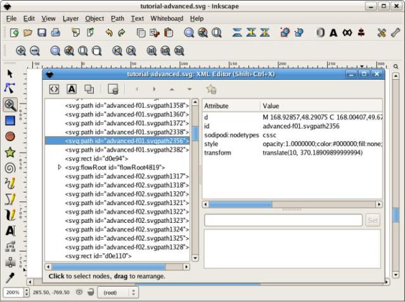Screen dimensions: 405x302
Task: Click the attribute name input field
Action: point(283,220)
